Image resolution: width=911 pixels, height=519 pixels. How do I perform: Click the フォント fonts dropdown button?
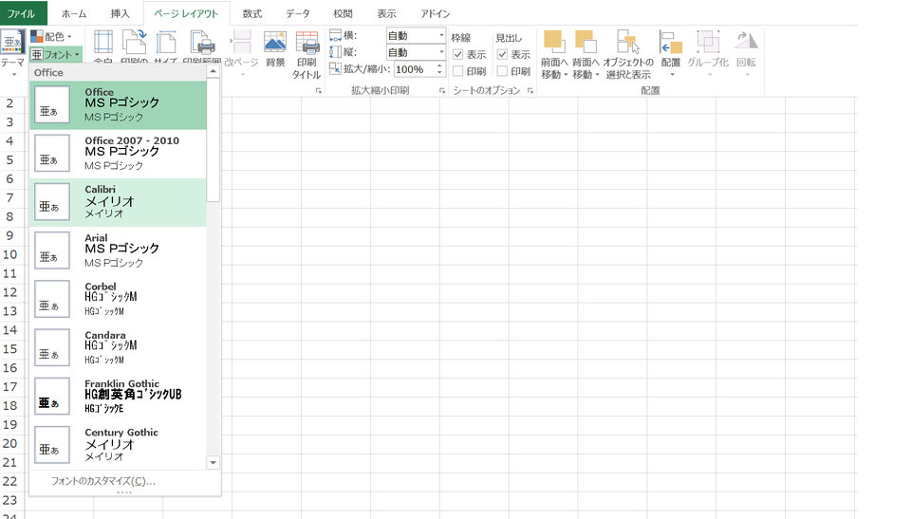click(55, 55)
